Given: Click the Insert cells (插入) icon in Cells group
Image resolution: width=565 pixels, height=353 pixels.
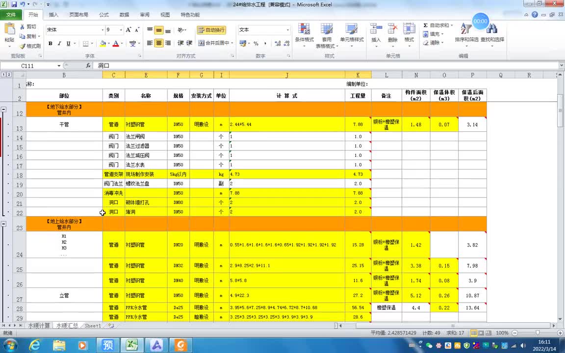Looking at the screenshot, I should pyautogui.click(x=376, y=29).
